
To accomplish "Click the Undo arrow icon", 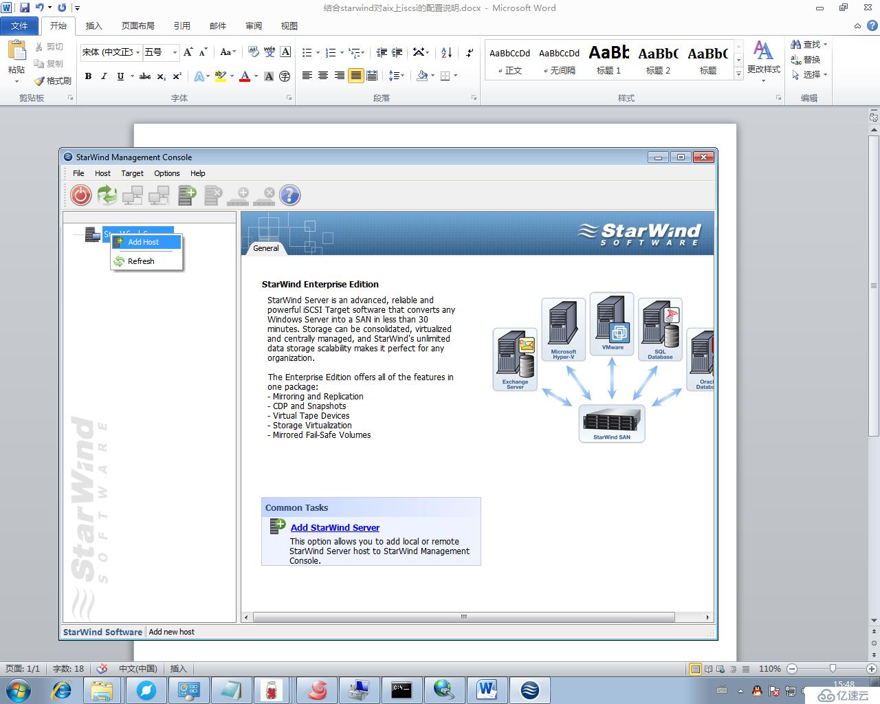I will 39,8.
